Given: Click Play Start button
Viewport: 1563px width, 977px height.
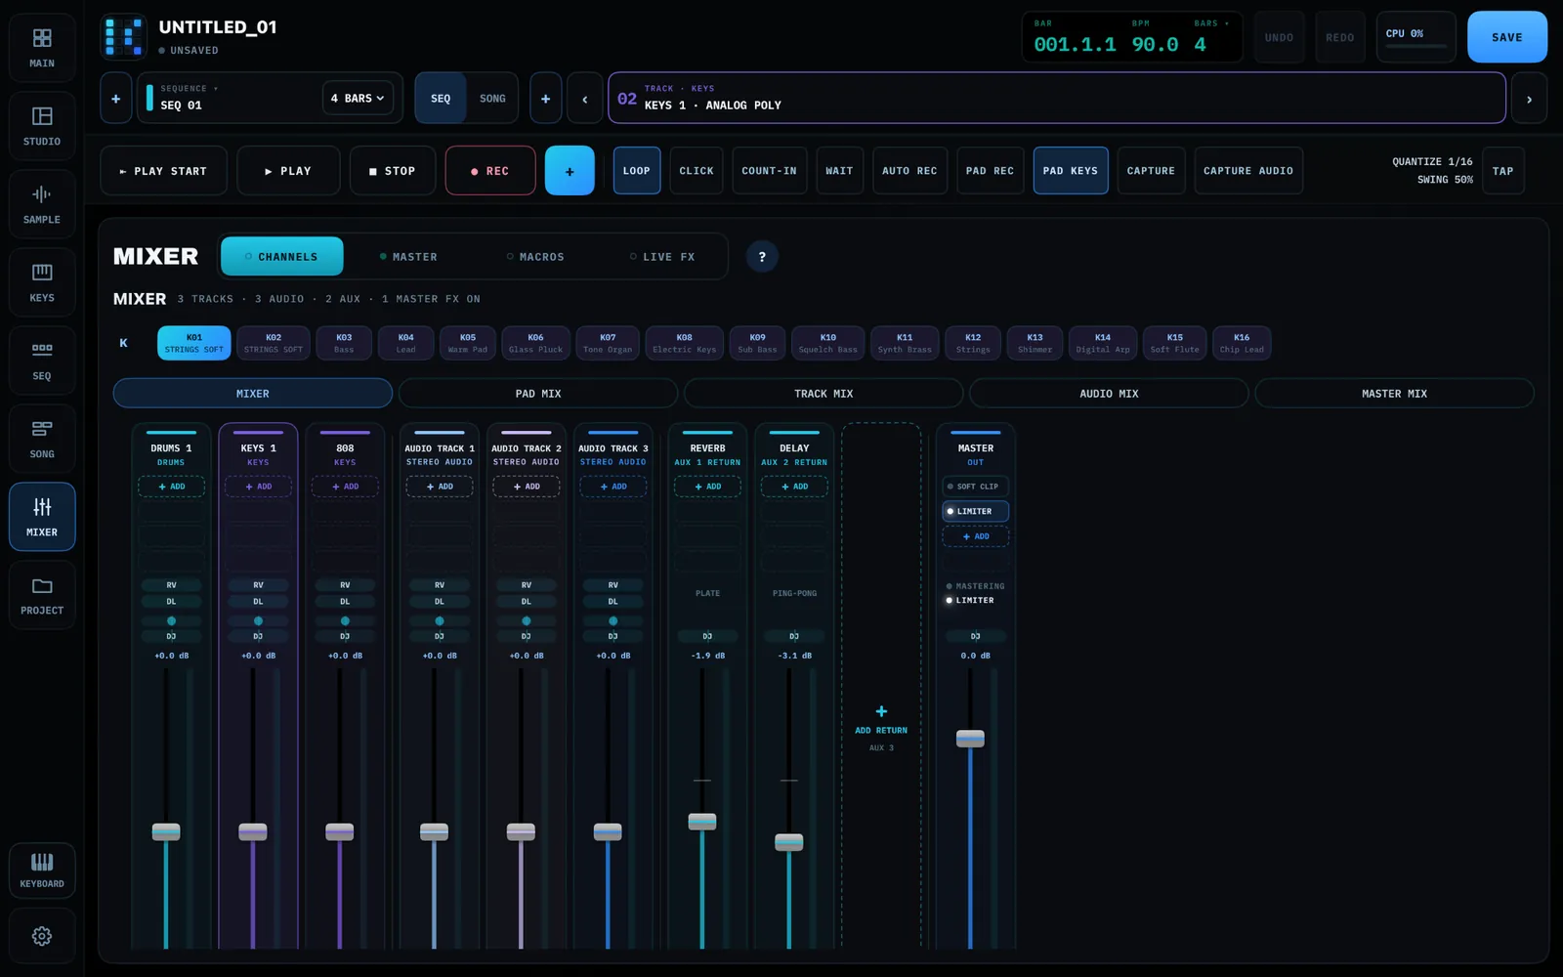Looking at the screenshot, I should pyautogui.click(x=164, y=170).
